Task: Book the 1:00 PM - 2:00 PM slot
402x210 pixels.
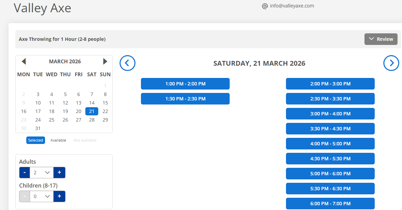Action: (x=185, y=84)
